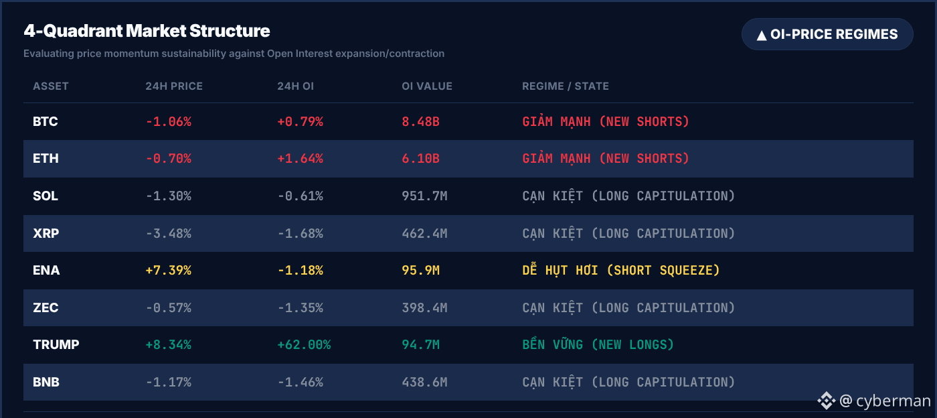Click the triangle icon in OI-PRICE REGIMES
This screenshot has width=937, height=418.
tap(762, 35)
